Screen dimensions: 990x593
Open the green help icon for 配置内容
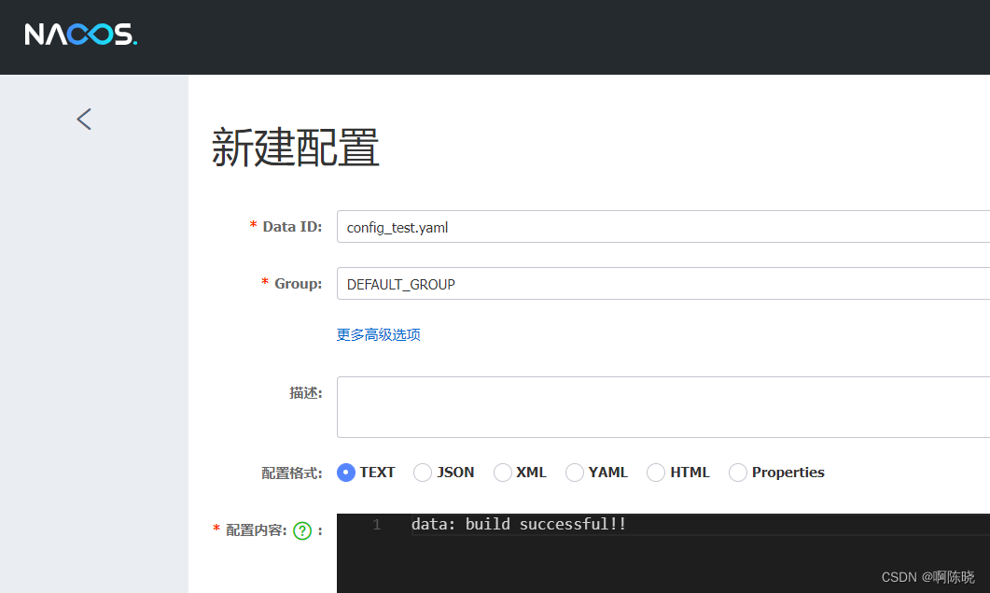click(302, 530)
